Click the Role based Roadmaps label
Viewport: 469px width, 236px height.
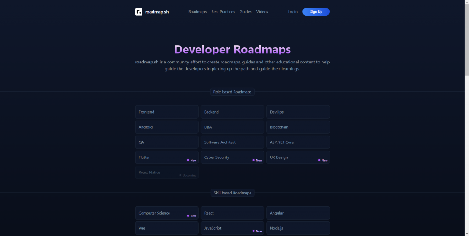pyautogui.click(x=232, y=92)
